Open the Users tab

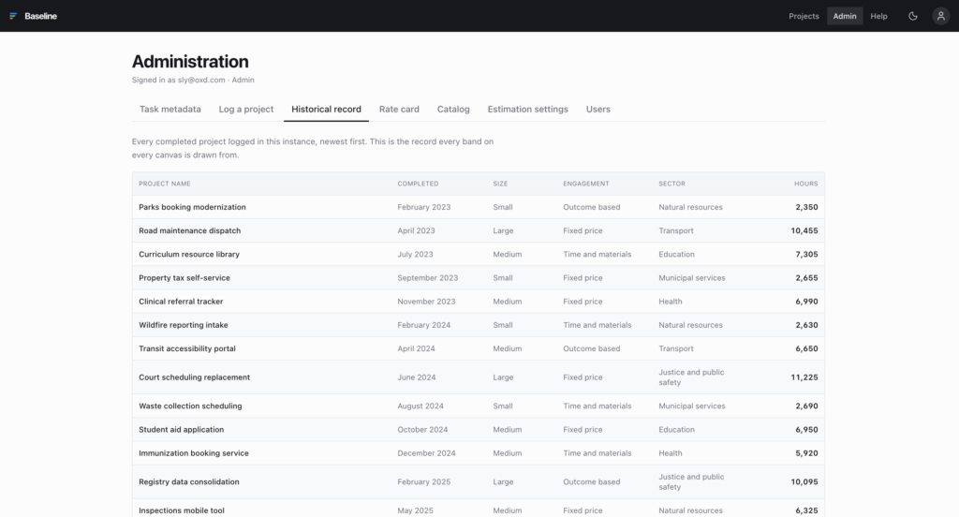598,109
